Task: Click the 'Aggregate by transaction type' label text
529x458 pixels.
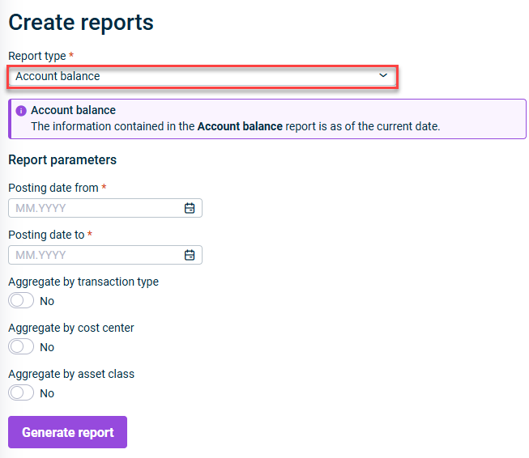Action: click(x=83, y=282)
